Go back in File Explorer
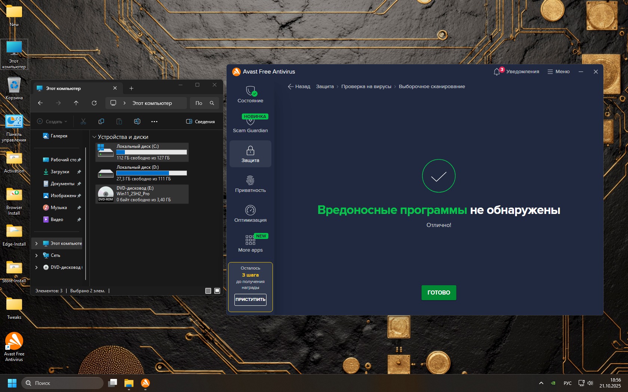628x392 pixels. click(40, 103)
